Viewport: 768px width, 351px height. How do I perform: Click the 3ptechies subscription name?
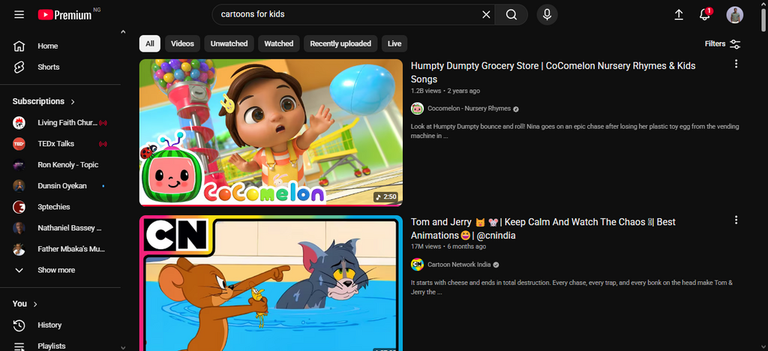click(54, 207)
